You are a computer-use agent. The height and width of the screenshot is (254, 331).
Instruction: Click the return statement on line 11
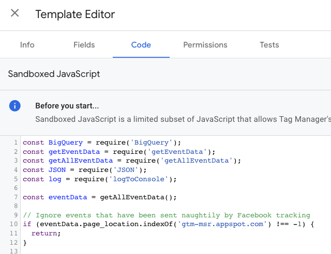click(46, 233)
